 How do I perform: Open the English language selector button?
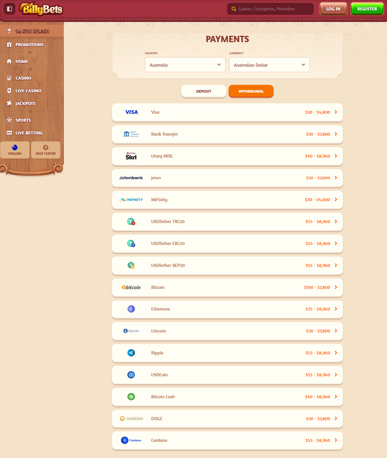[x=15, y=150]
